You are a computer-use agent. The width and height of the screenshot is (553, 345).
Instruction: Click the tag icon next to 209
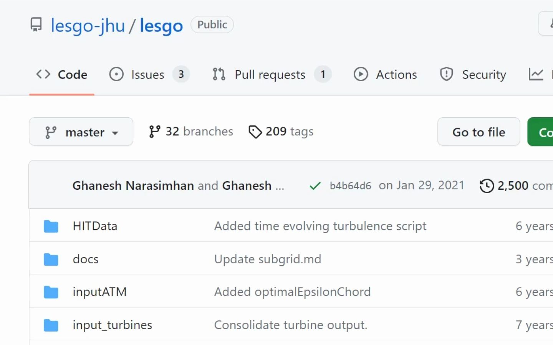click(255, 132)
